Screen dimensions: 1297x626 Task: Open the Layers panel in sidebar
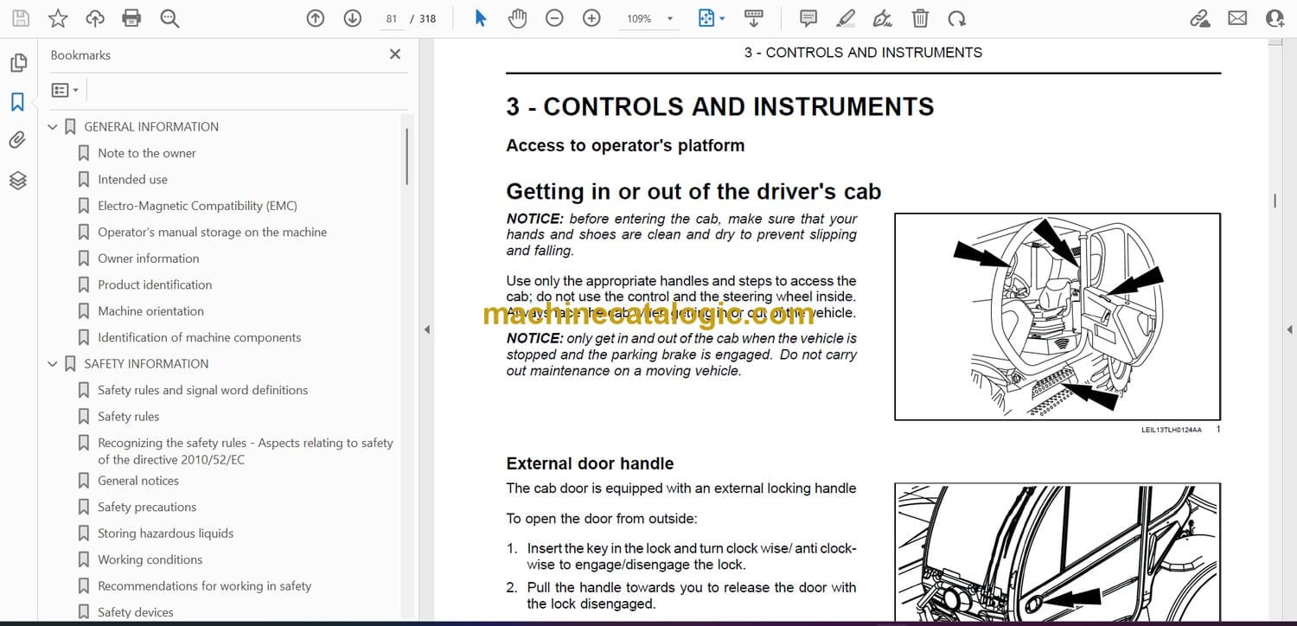(17, 180)
